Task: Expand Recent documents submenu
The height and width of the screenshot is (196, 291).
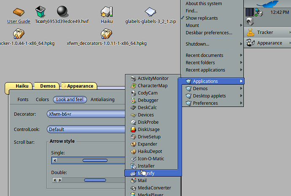Action: [212, 55]
